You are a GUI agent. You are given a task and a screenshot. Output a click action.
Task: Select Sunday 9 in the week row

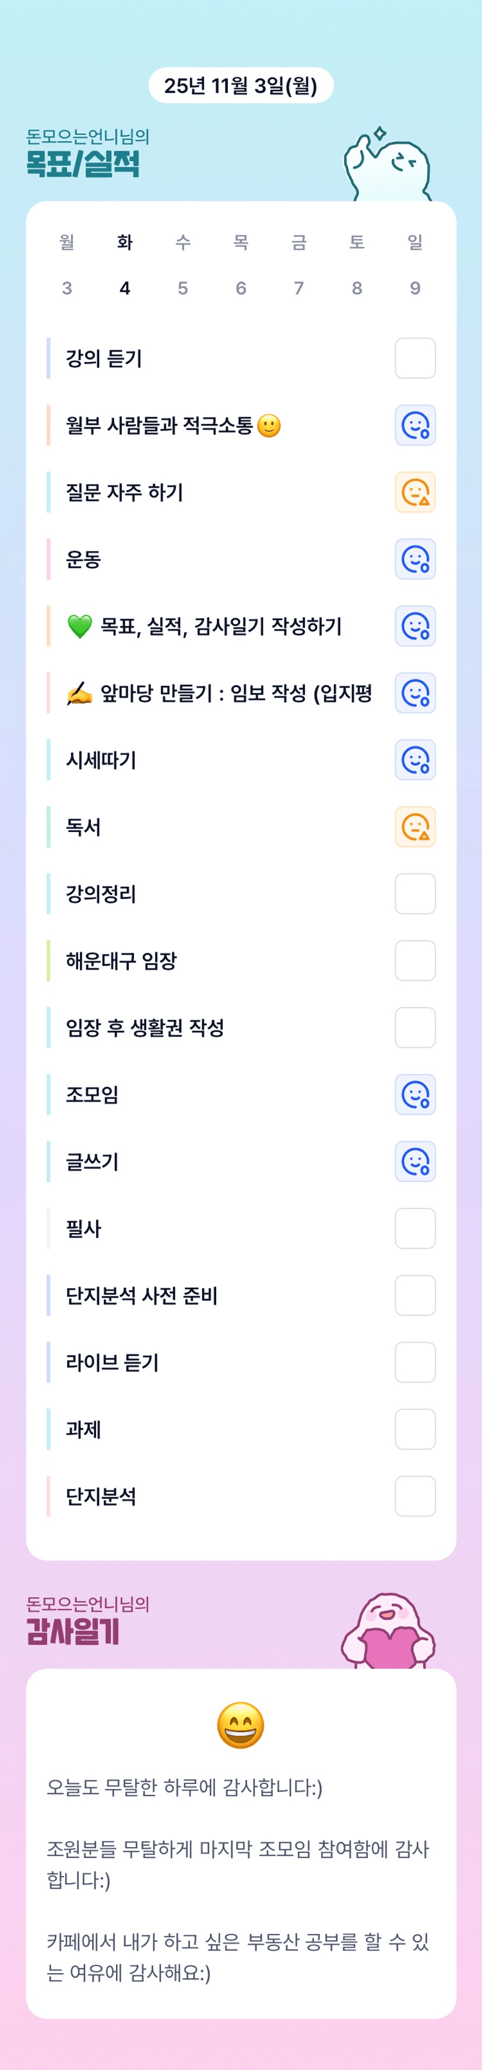414,288
